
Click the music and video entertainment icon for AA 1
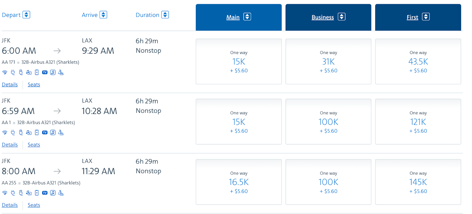[29, 132]
